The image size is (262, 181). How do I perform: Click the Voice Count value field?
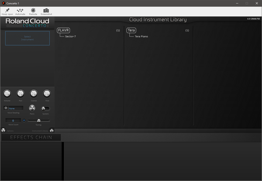13,121
